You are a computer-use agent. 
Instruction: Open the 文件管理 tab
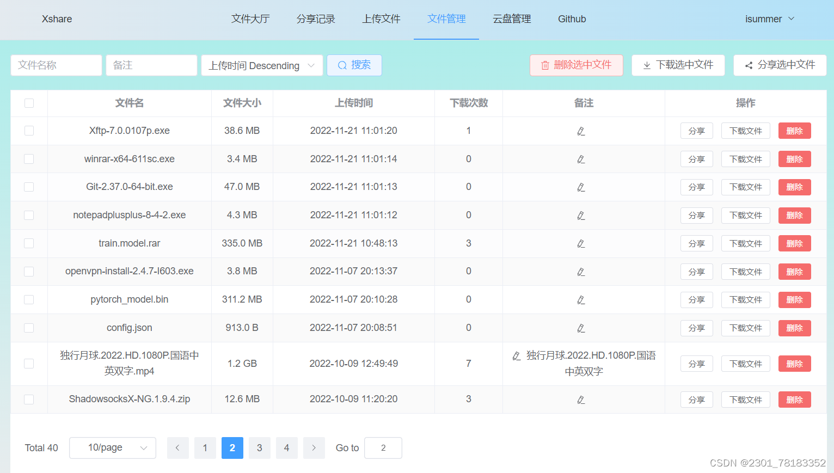446,19
